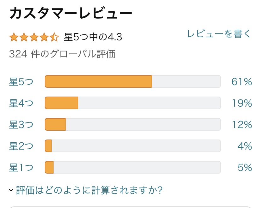Select the 星2つ rating filter label
Screen dimensions: 261x208
(21, 146)
